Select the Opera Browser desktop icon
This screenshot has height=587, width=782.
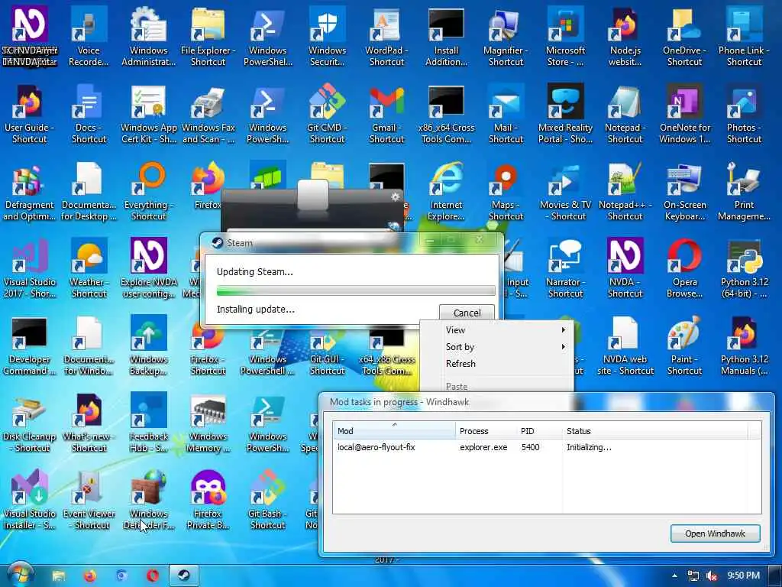click(684, 268)
